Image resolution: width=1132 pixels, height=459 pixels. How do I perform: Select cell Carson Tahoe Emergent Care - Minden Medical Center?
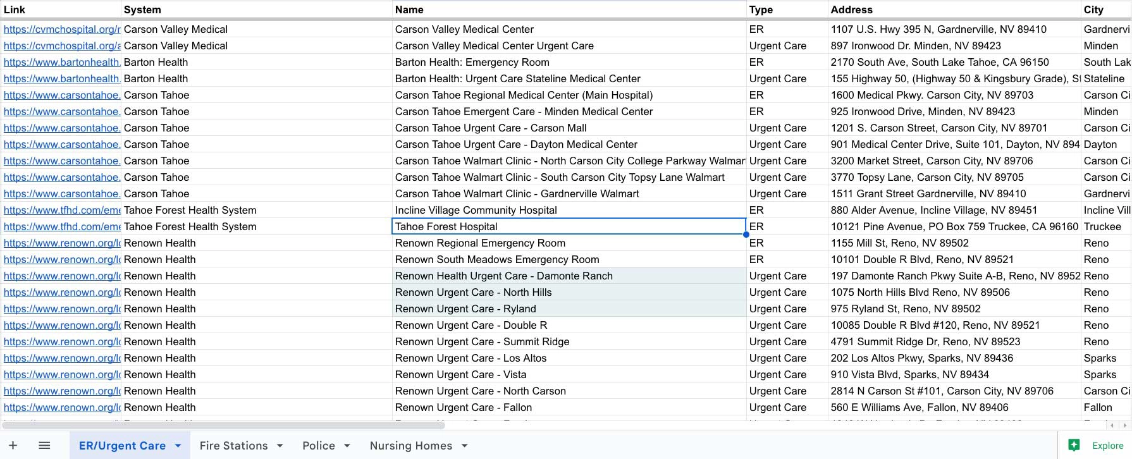tap(569, 111)
